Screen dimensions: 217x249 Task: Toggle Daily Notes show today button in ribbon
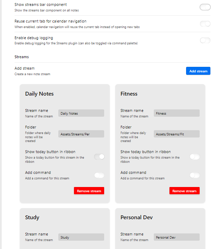pyautogui.click(x=99, y=157)
